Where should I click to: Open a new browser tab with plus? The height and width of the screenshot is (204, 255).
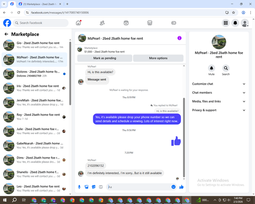(x=67, y=4)
